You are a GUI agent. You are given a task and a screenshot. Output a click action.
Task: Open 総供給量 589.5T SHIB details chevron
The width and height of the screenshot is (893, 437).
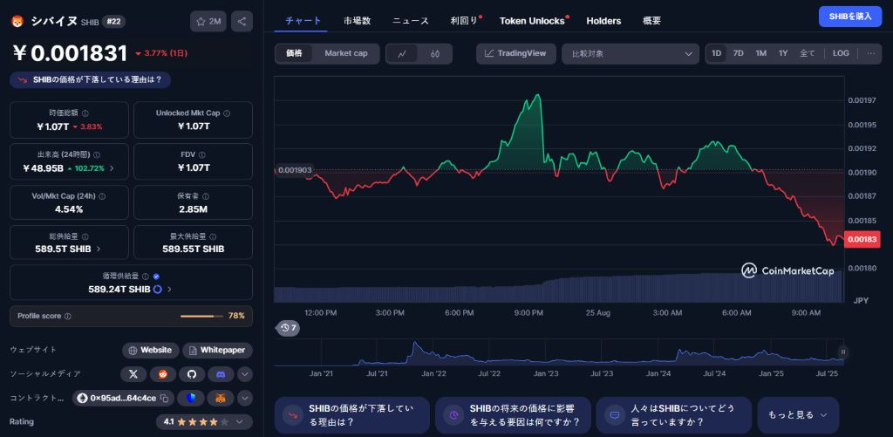(99, 249)
